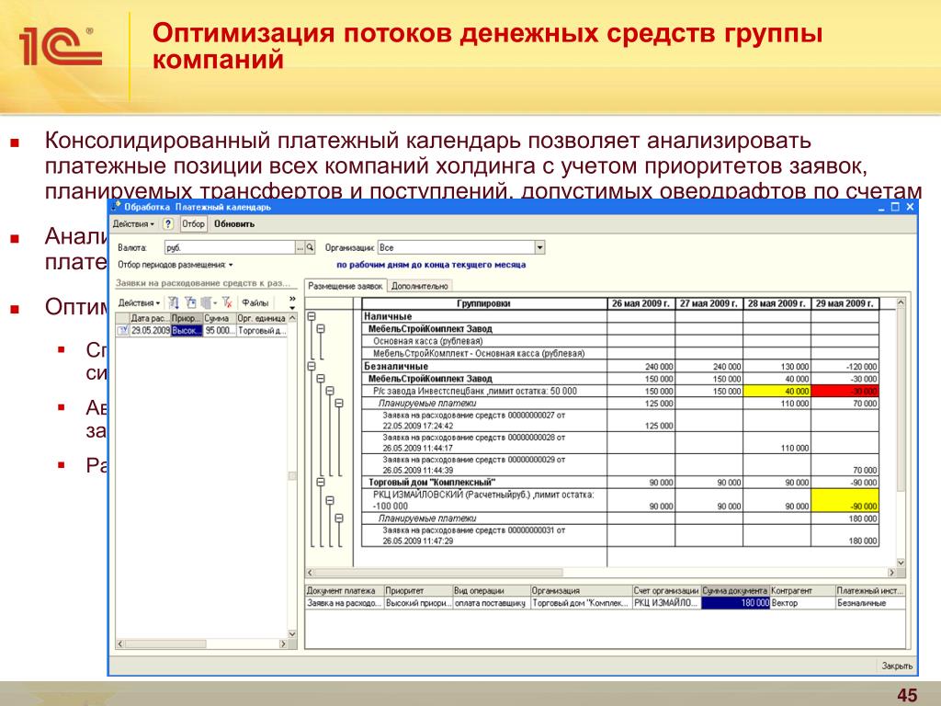The image size is (941, 706).
Task: Open help via the question mark icon
Action: (169, 224)
